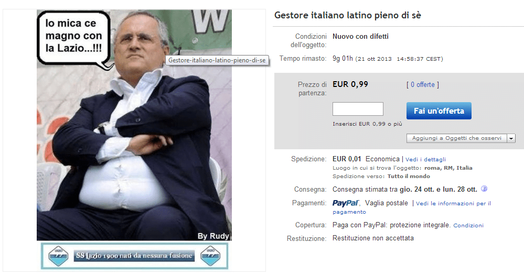524x276 pixels.
Task: Click the PayPal logo in Pagamenti row
Action: coord(346,203)
